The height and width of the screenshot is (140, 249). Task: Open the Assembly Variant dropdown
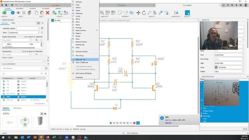[28, 28]
